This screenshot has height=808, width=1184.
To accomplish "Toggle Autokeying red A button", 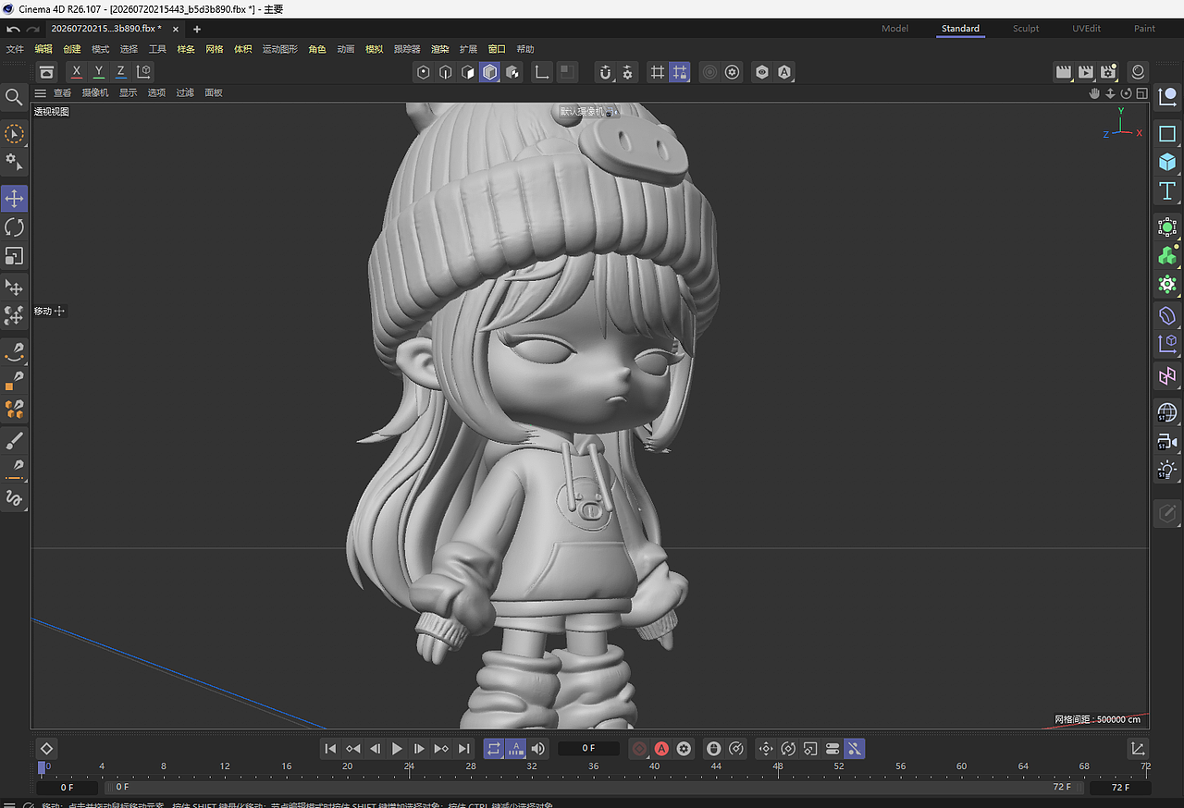I will (661, 749).
